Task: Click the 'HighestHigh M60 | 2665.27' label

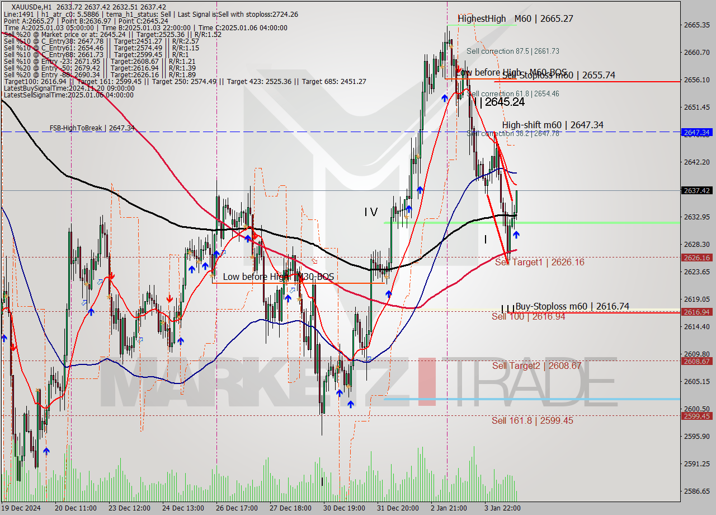Action: (515, 18)
